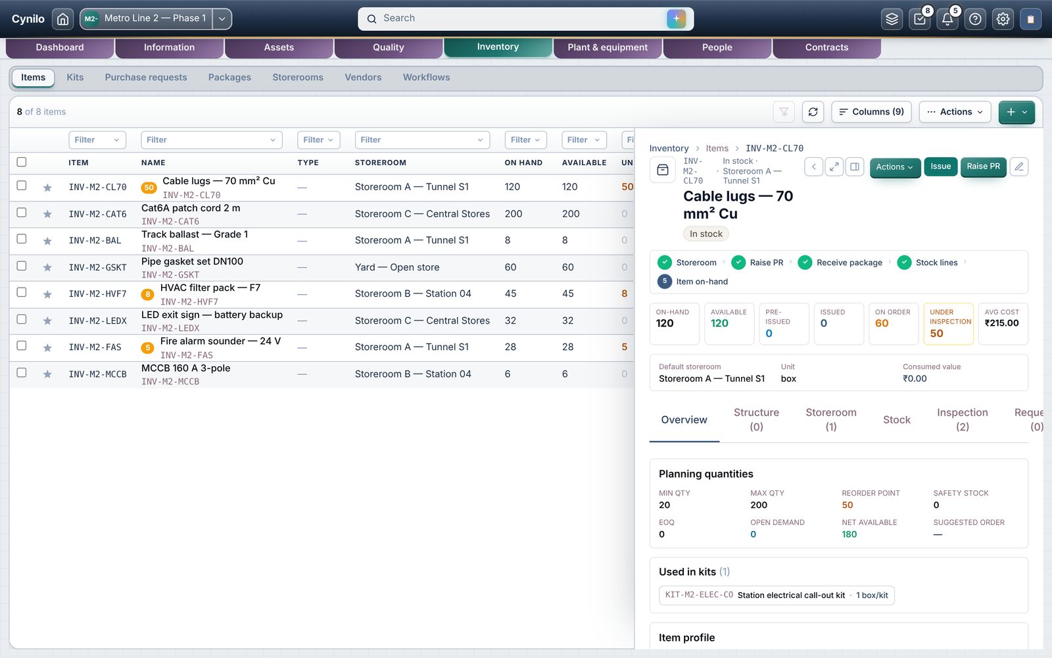
Task: Switch to the Plant & equipment tab
Action: click(x=608, y=47)
